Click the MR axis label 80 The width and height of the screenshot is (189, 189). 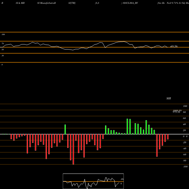pos(184,112)
